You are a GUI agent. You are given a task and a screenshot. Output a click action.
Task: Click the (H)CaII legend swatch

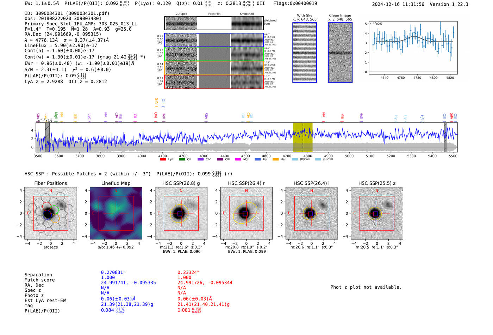pos(318,159)
